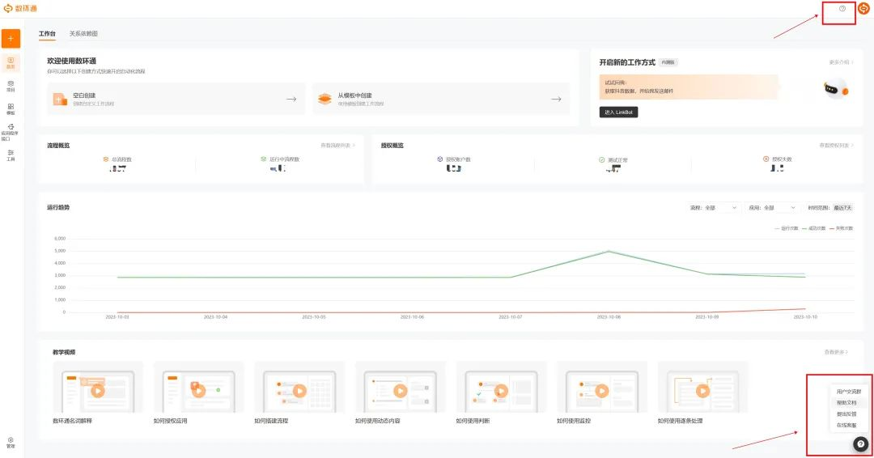Screen dimensions: 874x458
Task: Toggle 失败次数 legend series
Action: tap(841, 228)
